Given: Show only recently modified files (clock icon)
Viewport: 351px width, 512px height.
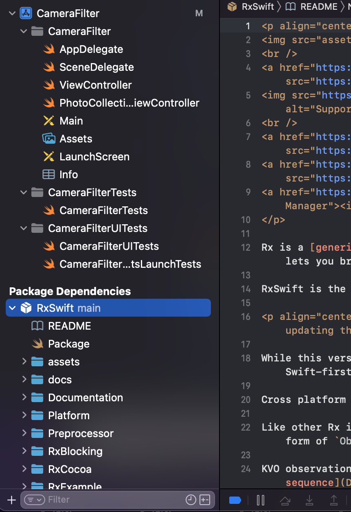Looking at the screenshot, I should coord(191,500).
